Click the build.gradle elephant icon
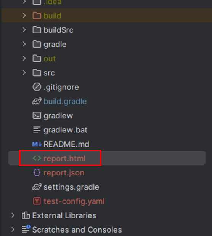212x236 pixels. point(37,101)
